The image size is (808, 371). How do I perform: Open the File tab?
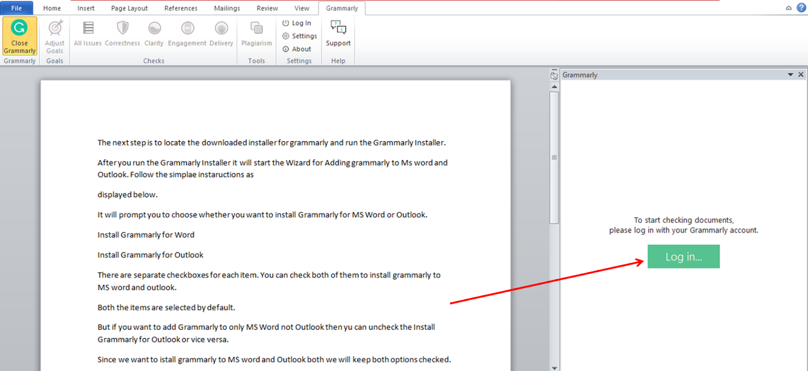point(17,8)
